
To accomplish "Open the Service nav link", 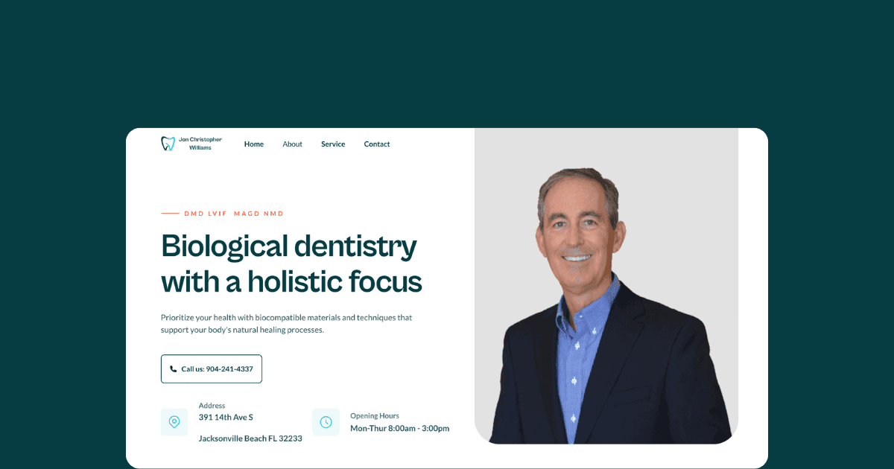I will [x=333, y=144].
